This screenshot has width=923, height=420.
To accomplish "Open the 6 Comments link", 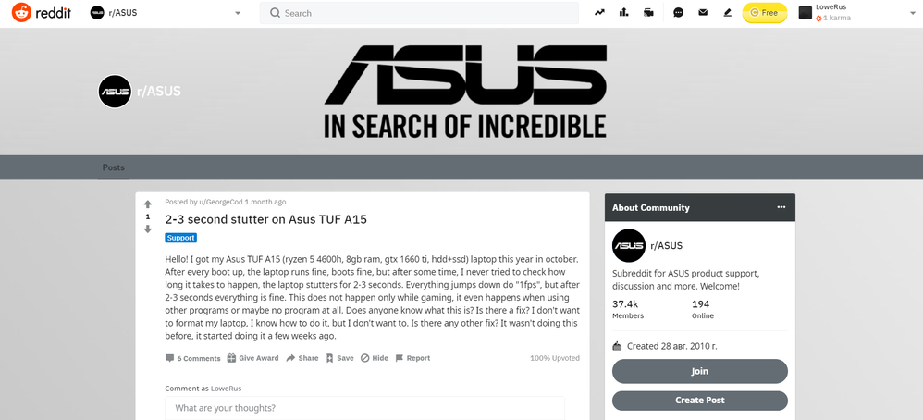I will 193,358.
